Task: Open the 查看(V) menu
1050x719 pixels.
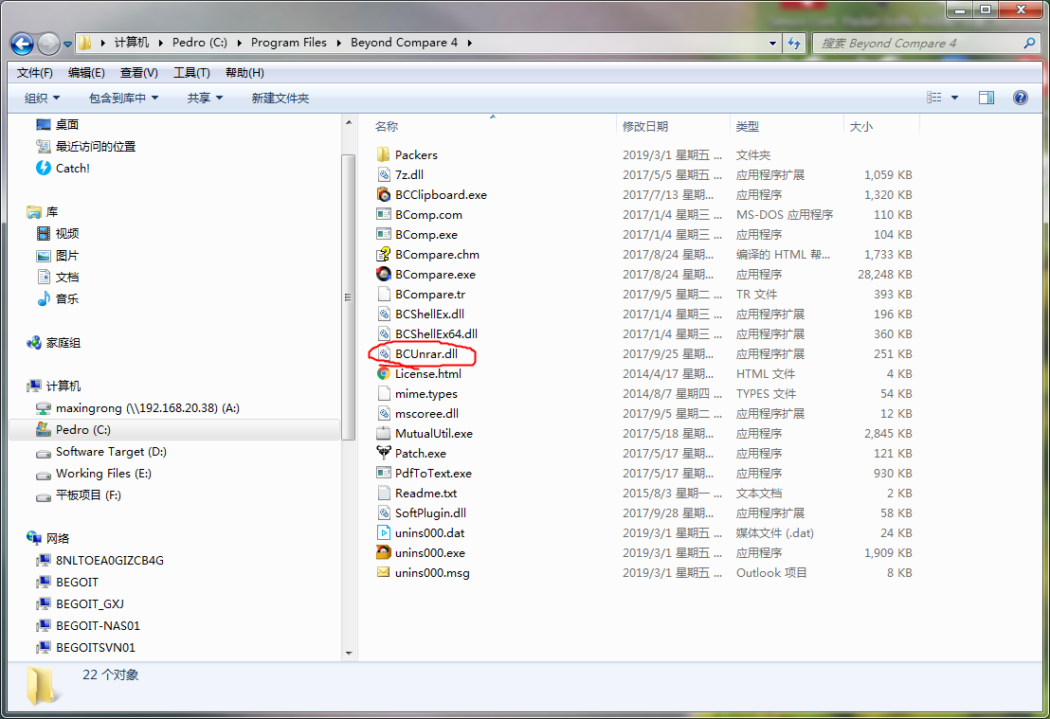Action: pyautogui.click(x=139, y=72)
